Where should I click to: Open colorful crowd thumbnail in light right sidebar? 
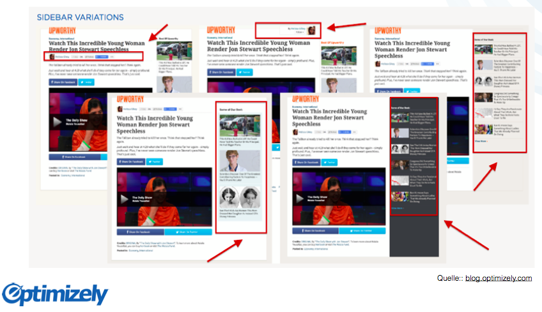[x=484, y=130]
